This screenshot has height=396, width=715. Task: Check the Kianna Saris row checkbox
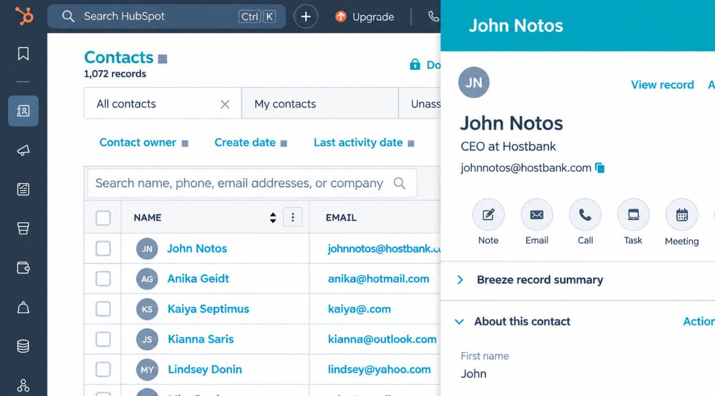click(x=103, y=339)
